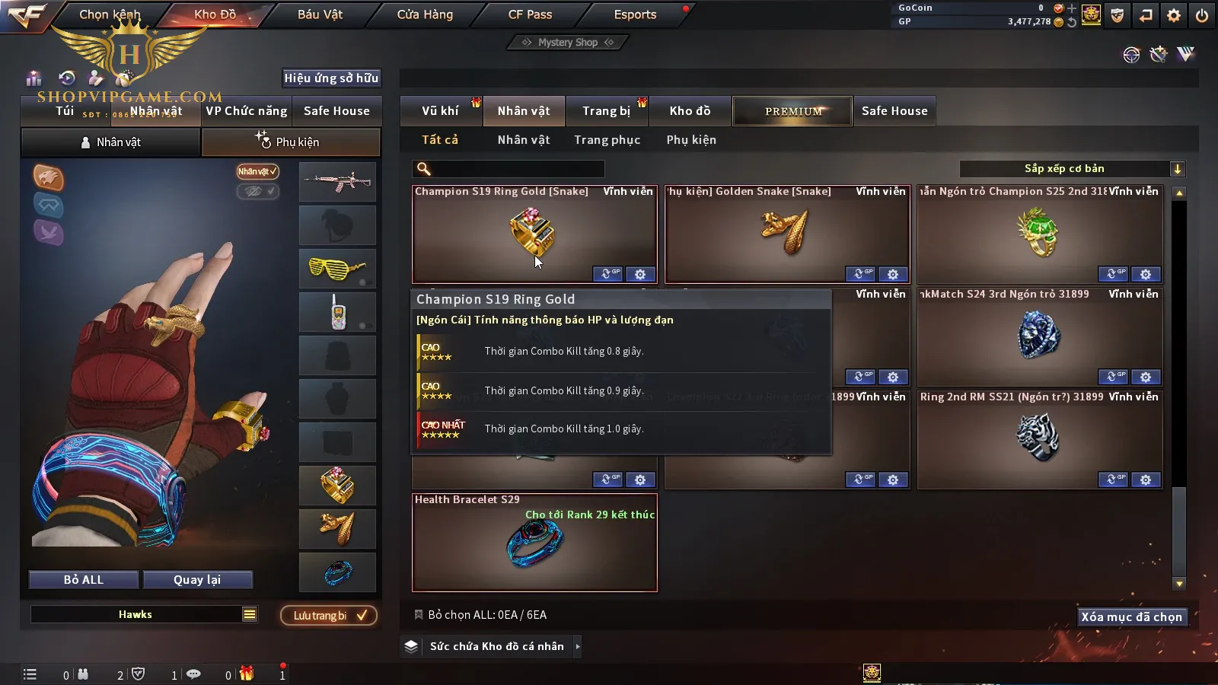
Task: Click the power exit icon
Action: pyautogui.click(x=1202, y=15)
